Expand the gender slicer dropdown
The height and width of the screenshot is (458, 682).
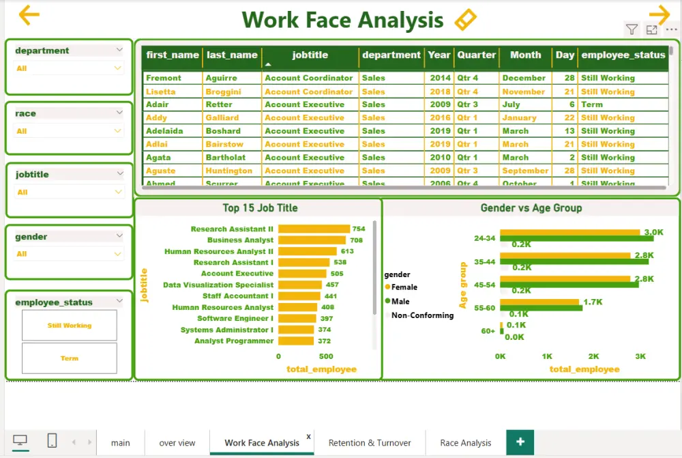pos(116,254)
